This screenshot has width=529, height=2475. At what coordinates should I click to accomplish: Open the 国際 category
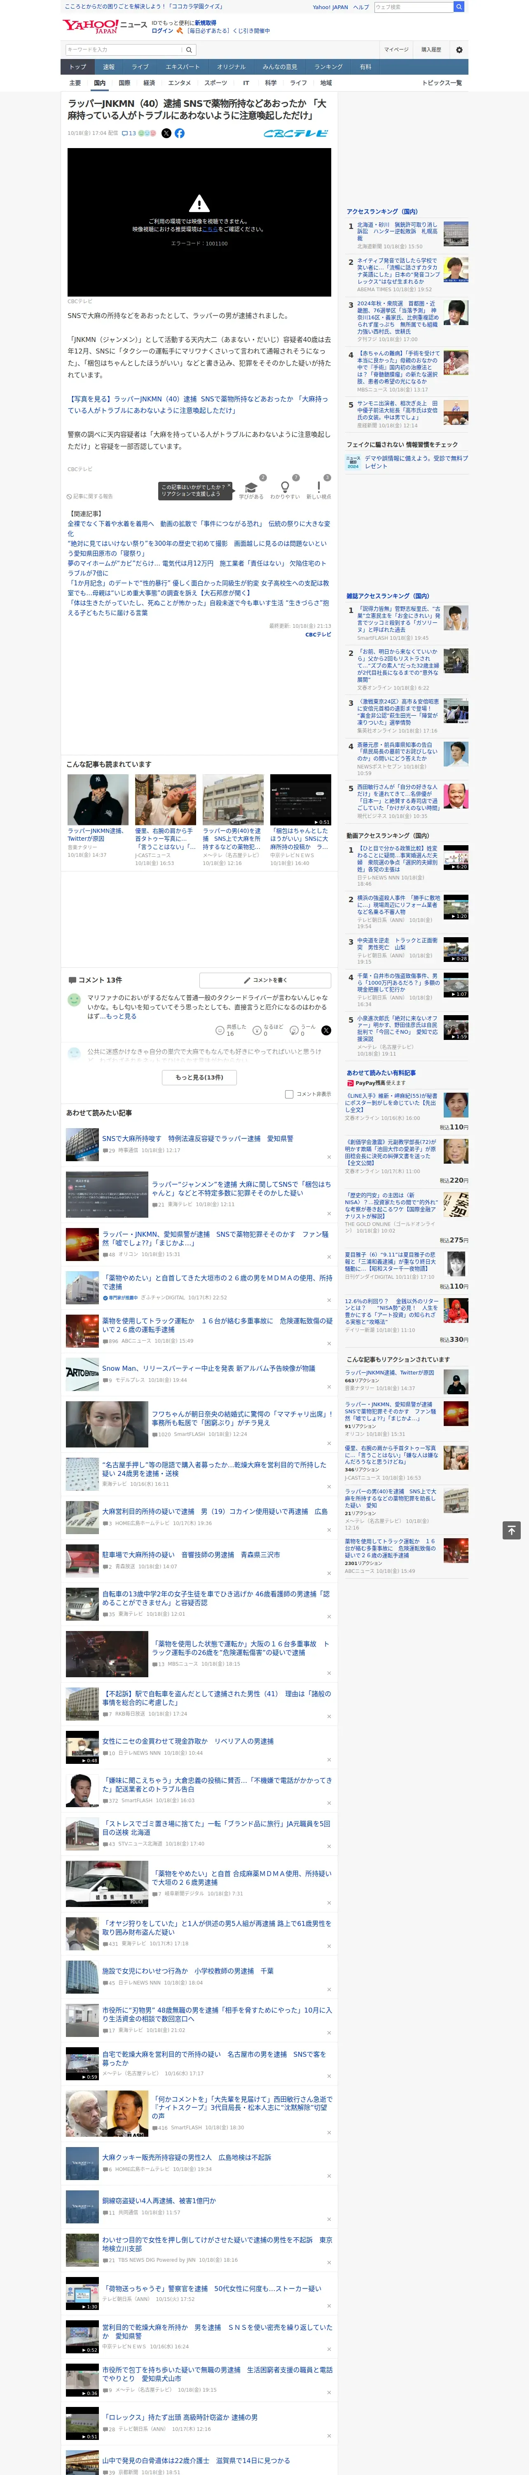(124, 82)
